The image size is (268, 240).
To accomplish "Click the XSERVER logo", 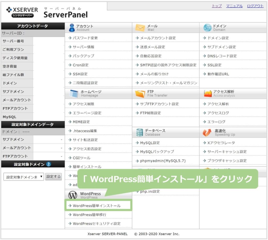I will [22, 12].
